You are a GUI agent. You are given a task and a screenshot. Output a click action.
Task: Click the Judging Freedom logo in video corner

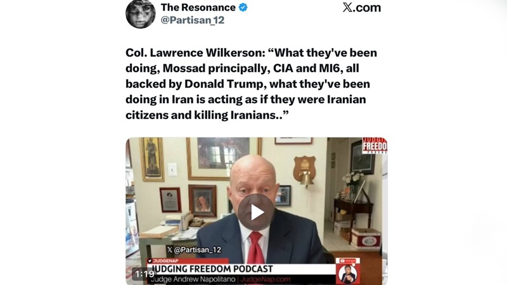[x=375, y=145]
